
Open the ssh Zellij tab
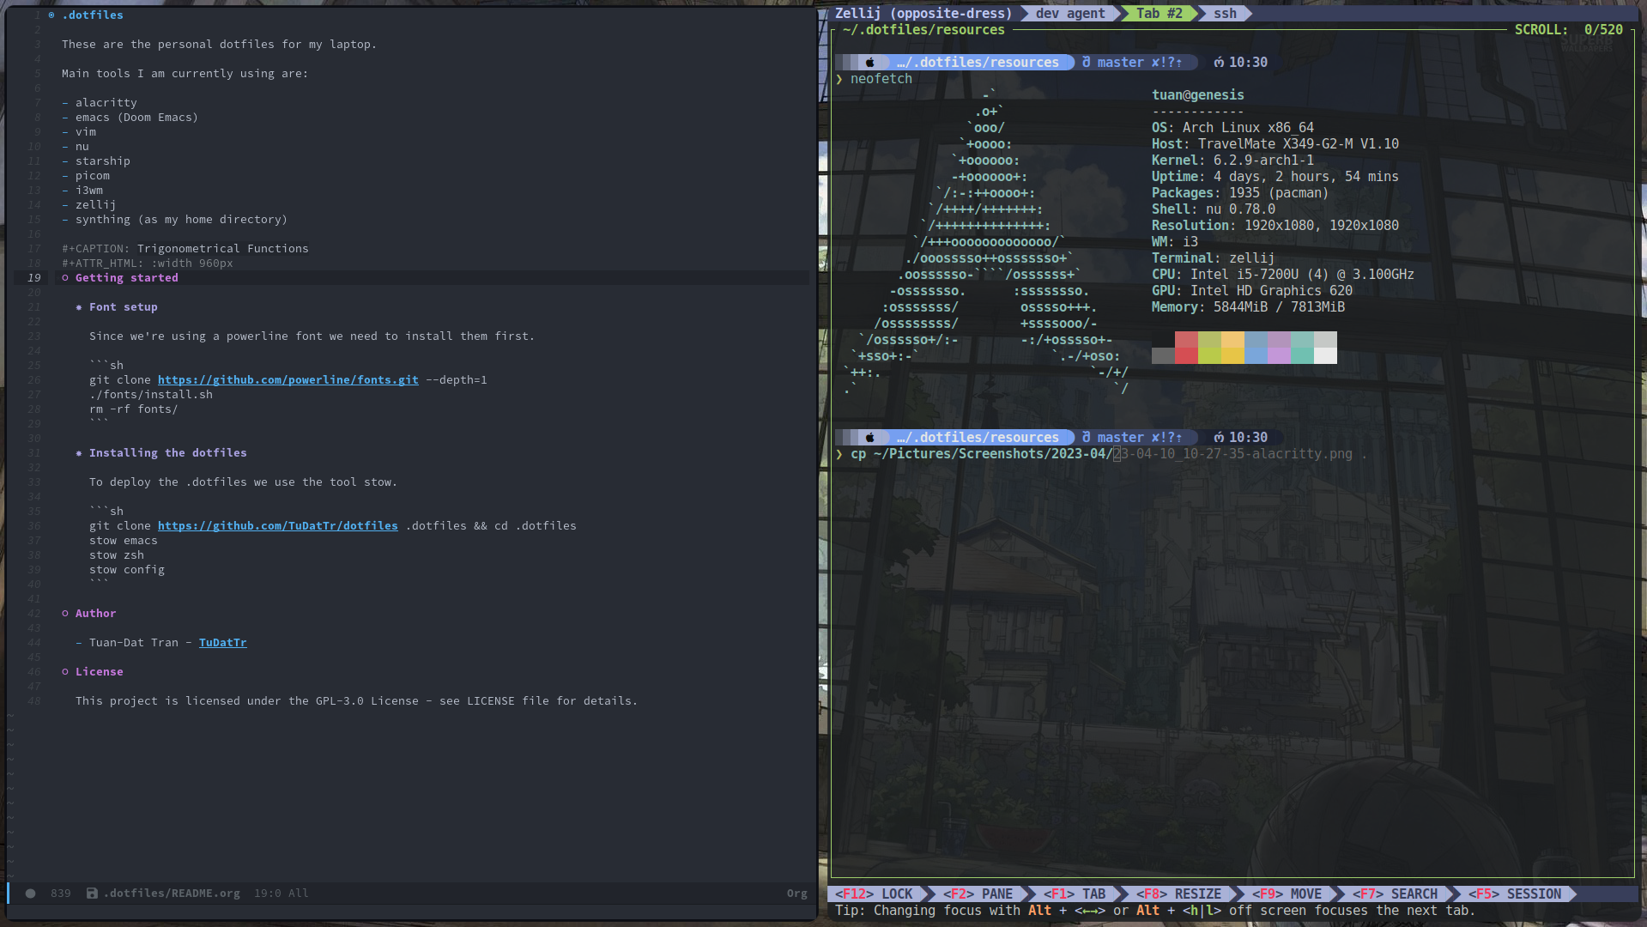click(1225, 14)
